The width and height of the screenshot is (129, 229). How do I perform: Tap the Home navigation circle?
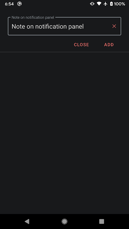64,221
